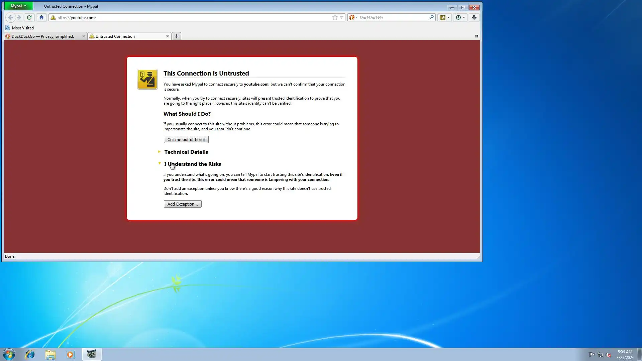Expand the Technical Details section
The width and height of the screenshot is (642, 361).
pos(186,152)
